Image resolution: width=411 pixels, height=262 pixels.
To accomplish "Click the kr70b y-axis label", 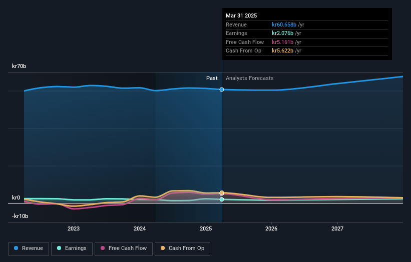I will click(x=19, y=66).
